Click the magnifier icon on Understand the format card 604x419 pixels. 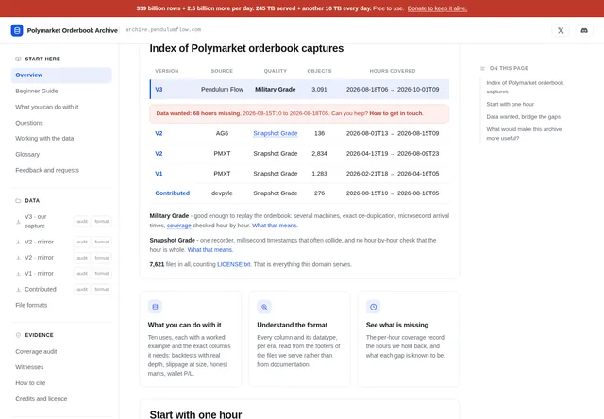click(x=264, y=307)
